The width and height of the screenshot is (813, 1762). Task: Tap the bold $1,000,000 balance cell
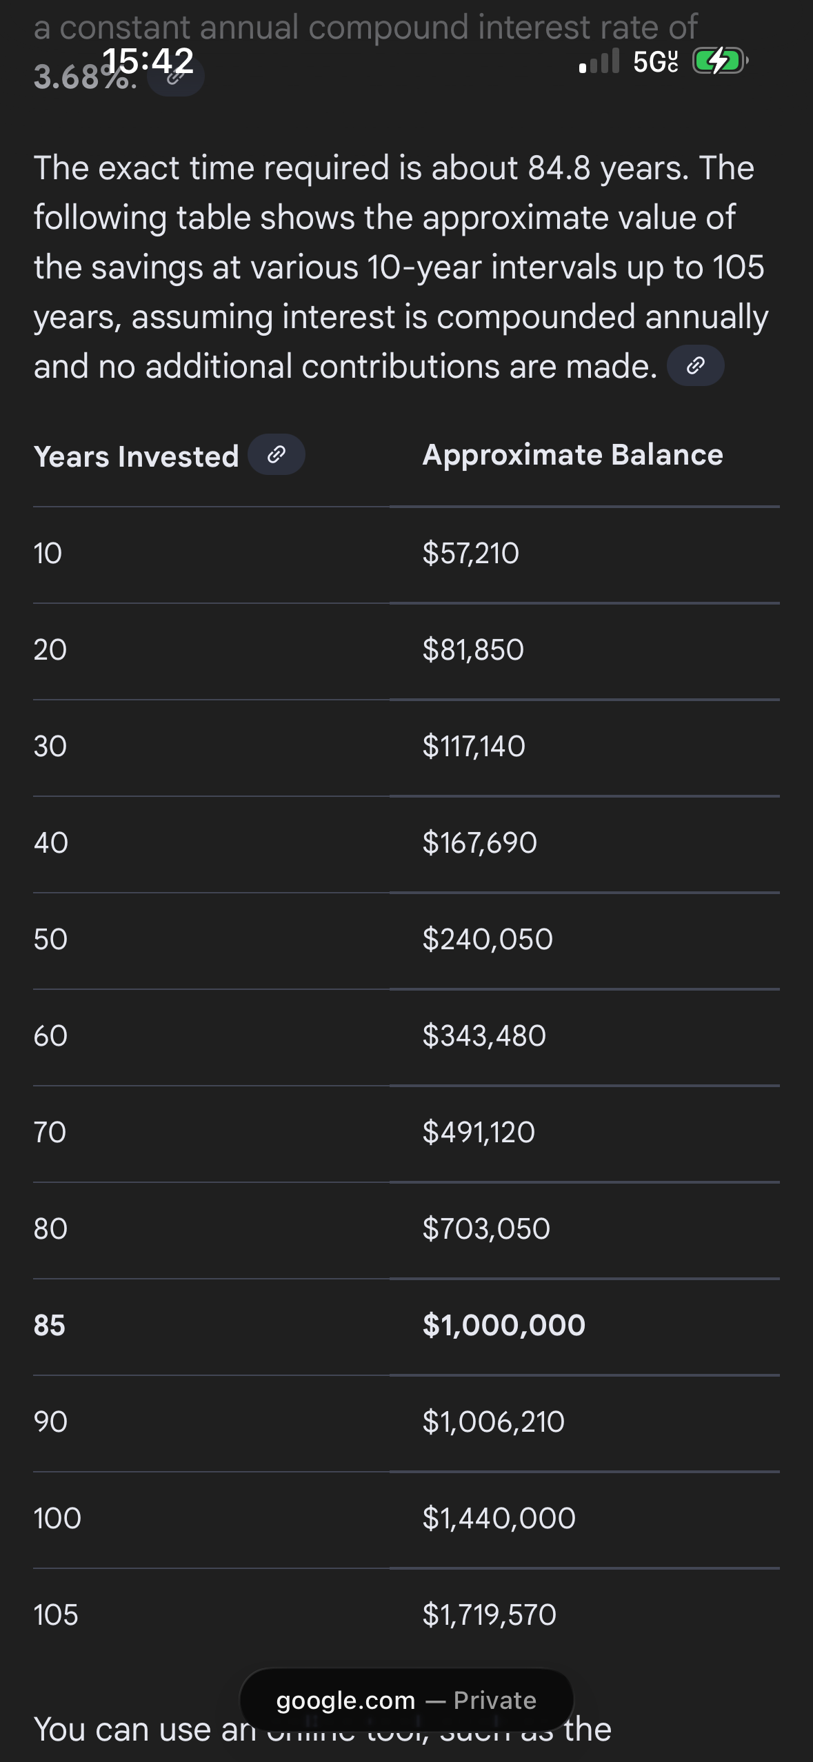pos(503,1325)
